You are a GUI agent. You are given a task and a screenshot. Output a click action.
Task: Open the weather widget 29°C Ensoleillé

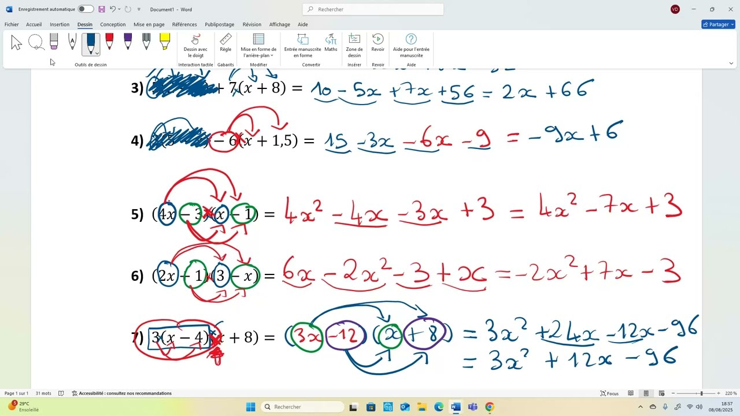tap(23, 407)
